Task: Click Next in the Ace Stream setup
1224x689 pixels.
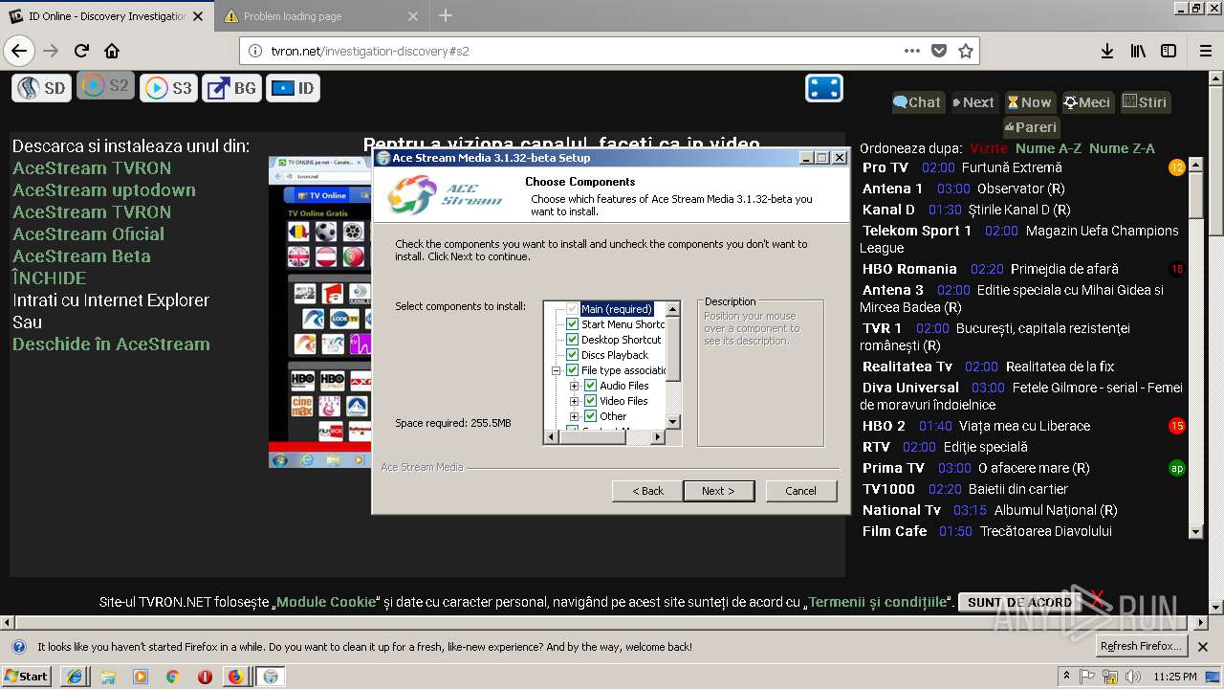Action: [x=719, y=491]
